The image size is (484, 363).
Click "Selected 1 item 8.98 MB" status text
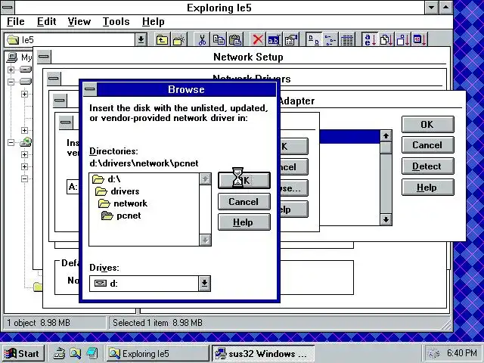(157, 323)
